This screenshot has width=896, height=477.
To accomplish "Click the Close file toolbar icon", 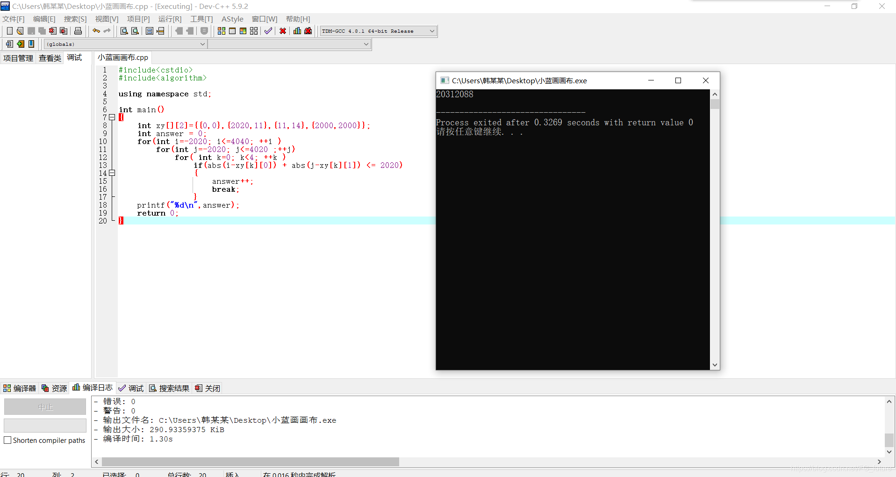I will coord(52,31).
